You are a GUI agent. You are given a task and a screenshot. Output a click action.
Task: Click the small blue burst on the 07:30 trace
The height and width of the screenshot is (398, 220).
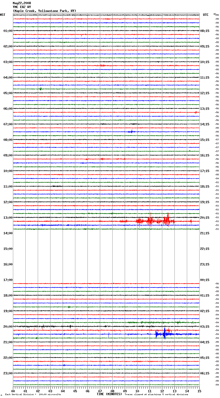(x=131, y=132)
